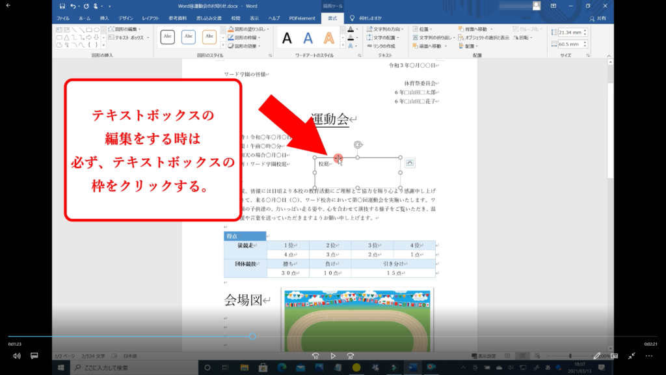
Task: Open layout options beside the text box
Action: 410,163
